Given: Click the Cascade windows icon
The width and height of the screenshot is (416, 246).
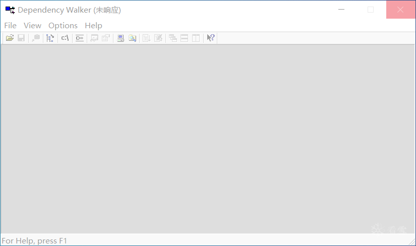Looking at the screenshot, I should [x=173, y=38].
